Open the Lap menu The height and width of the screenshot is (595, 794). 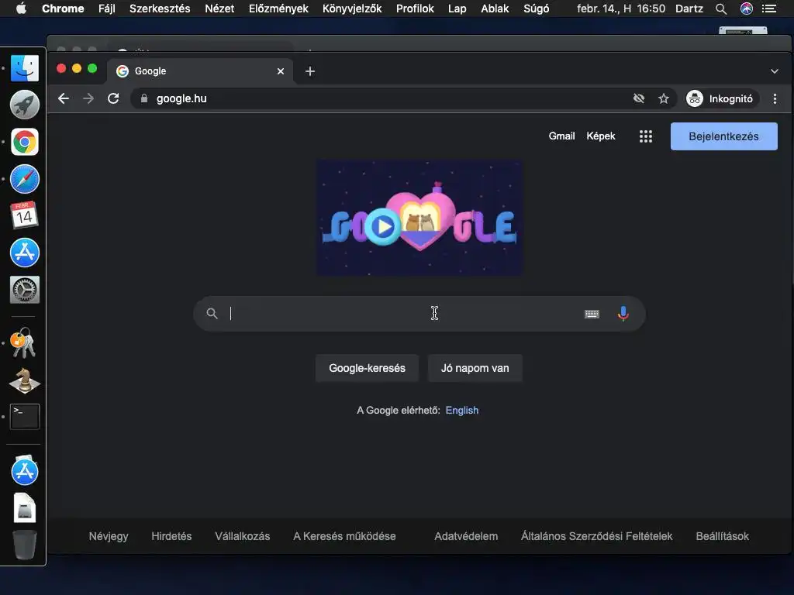click(457, 9)
